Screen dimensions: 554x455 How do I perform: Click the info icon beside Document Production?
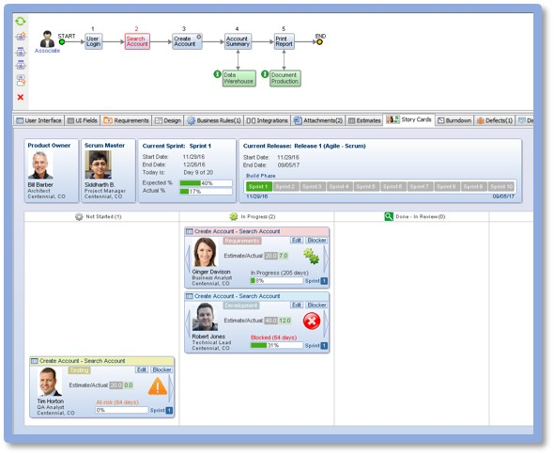(x=265, y=74)
